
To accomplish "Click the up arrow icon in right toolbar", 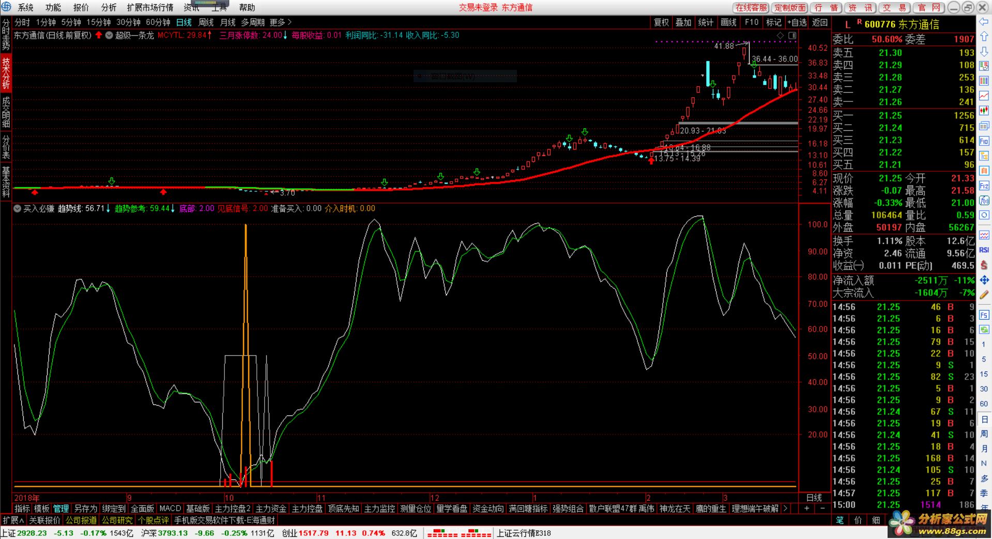I will [x=984, y=37].
